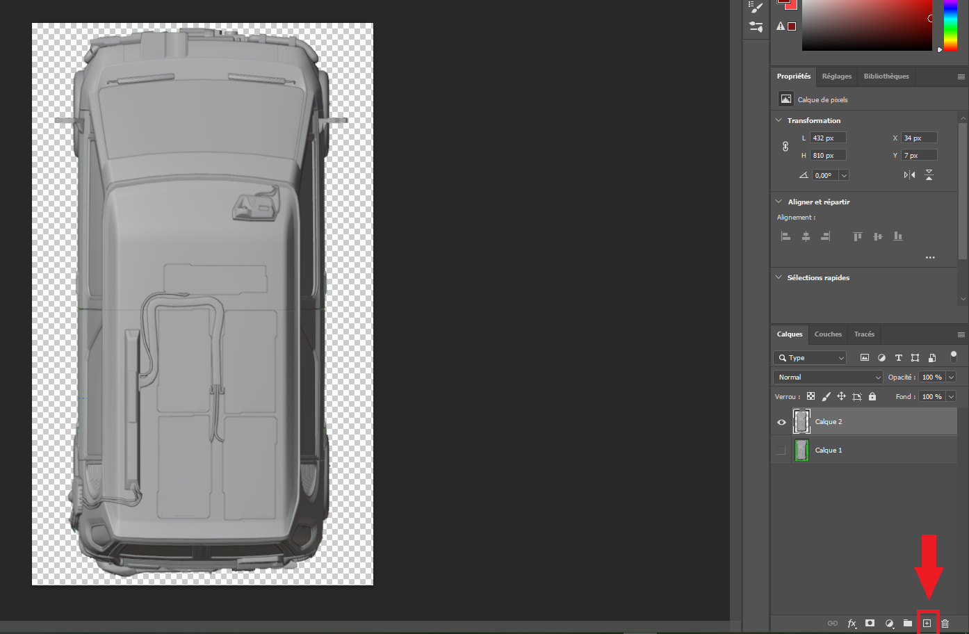Create a new layer group folder
The image size is (969, 634).
point(908,624)
